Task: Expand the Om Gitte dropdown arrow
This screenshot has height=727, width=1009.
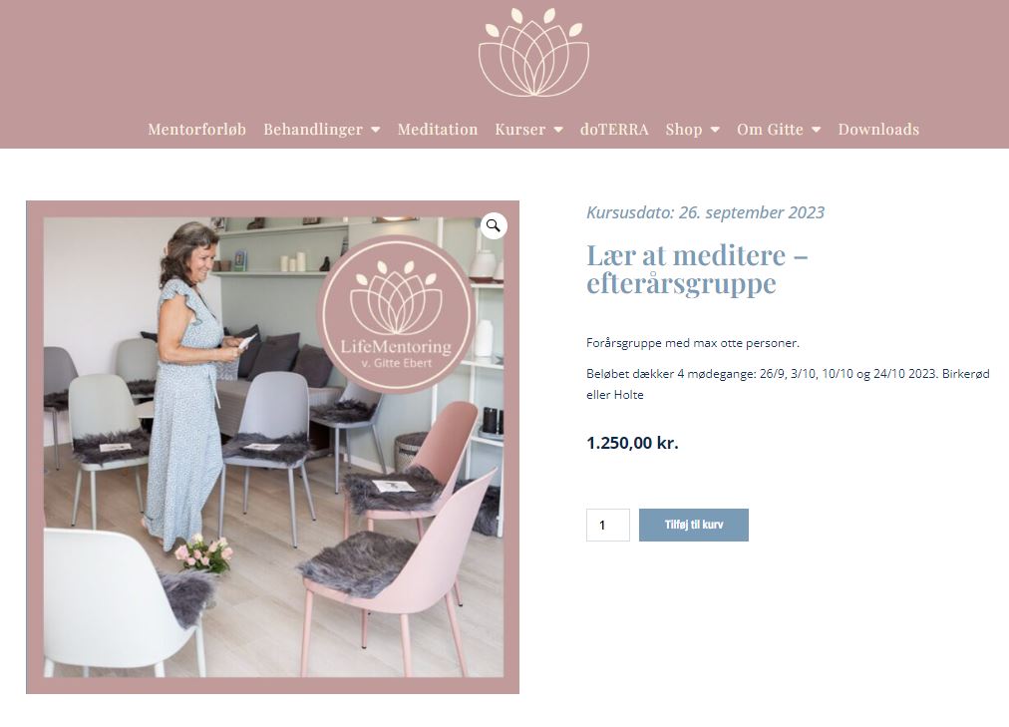Action: click(x=816, y=130)
